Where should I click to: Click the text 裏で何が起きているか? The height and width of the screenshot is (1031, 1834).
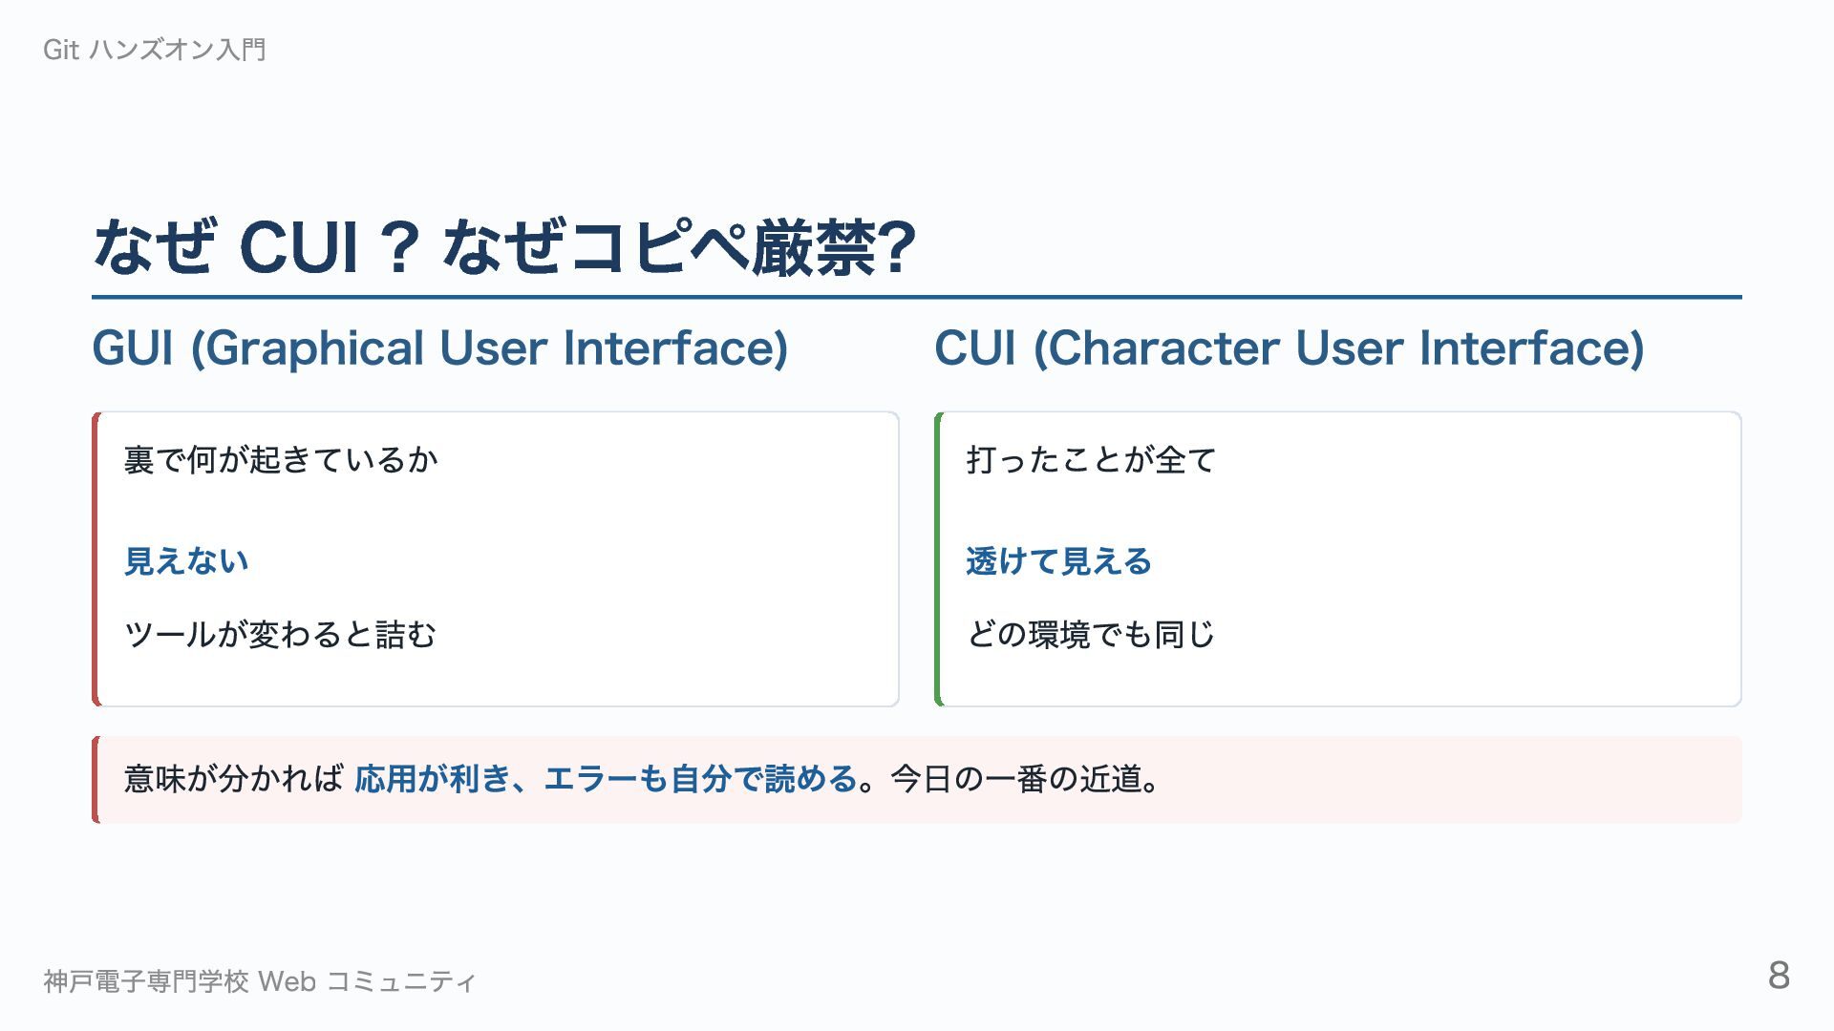(281, 460)
